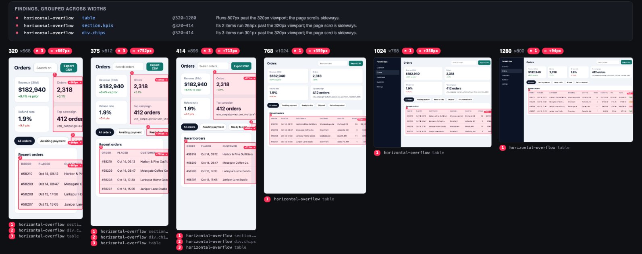
Task: Click 'horizontal-overflow table' legend under 1024 preview
Action: click(414, 153)
